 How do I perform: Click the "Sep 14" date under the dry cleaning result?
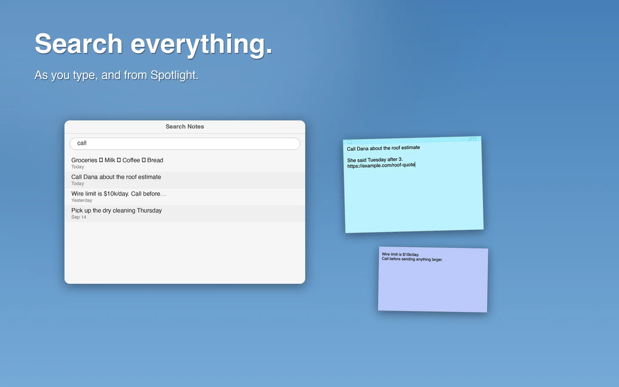[x=79, y=217]
